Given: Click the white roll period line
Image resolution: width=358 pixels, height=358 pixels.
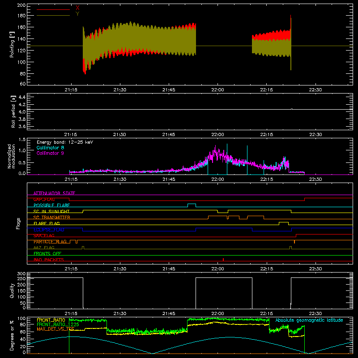Looking at the screenshot, I should tap(190, 109).
